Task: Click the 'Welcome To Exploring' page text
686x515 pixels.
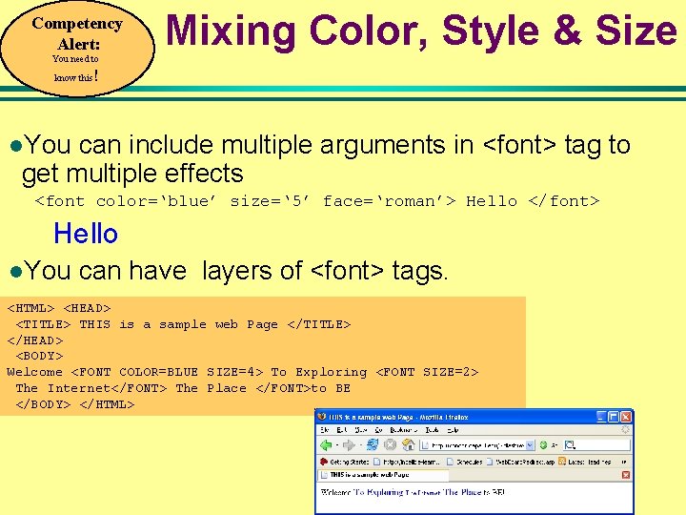Action: [362, 492]
